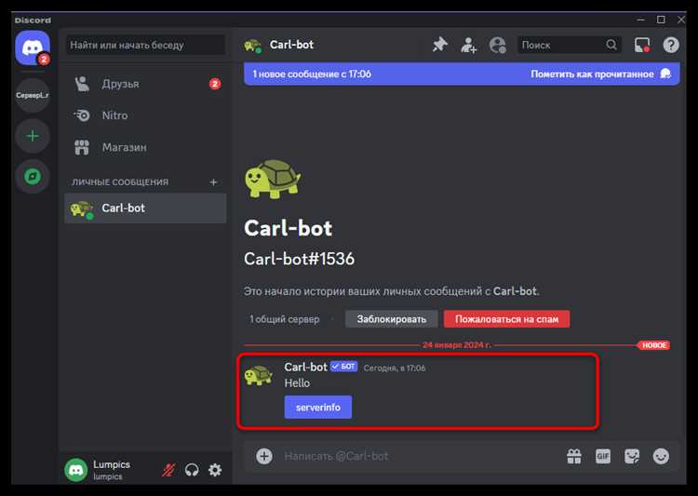Click the 'Найти или начать беседу' search box

pos(145,45)
